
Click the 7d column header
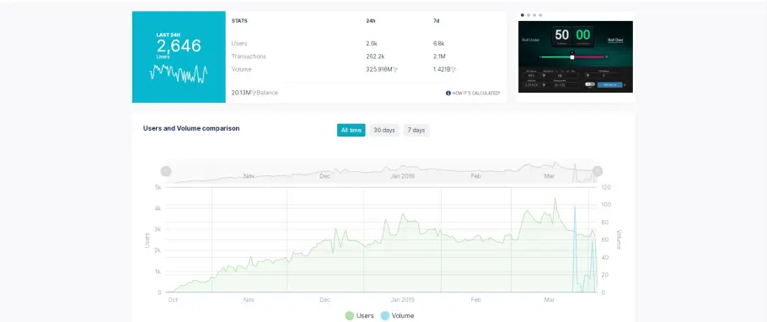437,21
